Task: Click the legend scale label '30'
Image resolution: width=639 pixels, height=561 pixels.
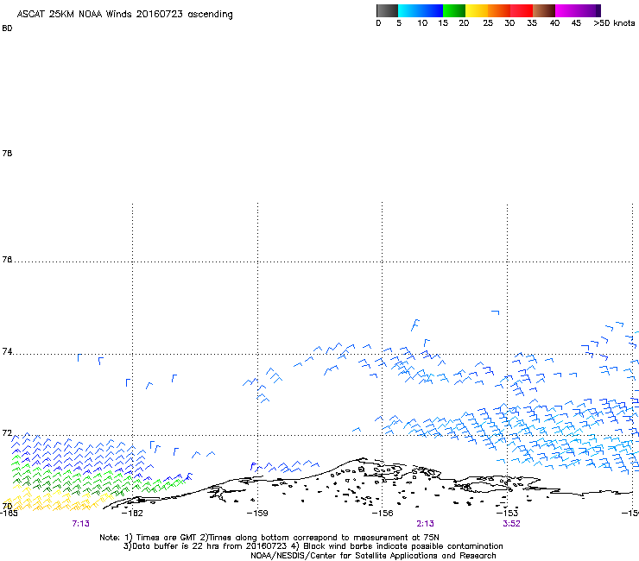Action: coord(509,23)
